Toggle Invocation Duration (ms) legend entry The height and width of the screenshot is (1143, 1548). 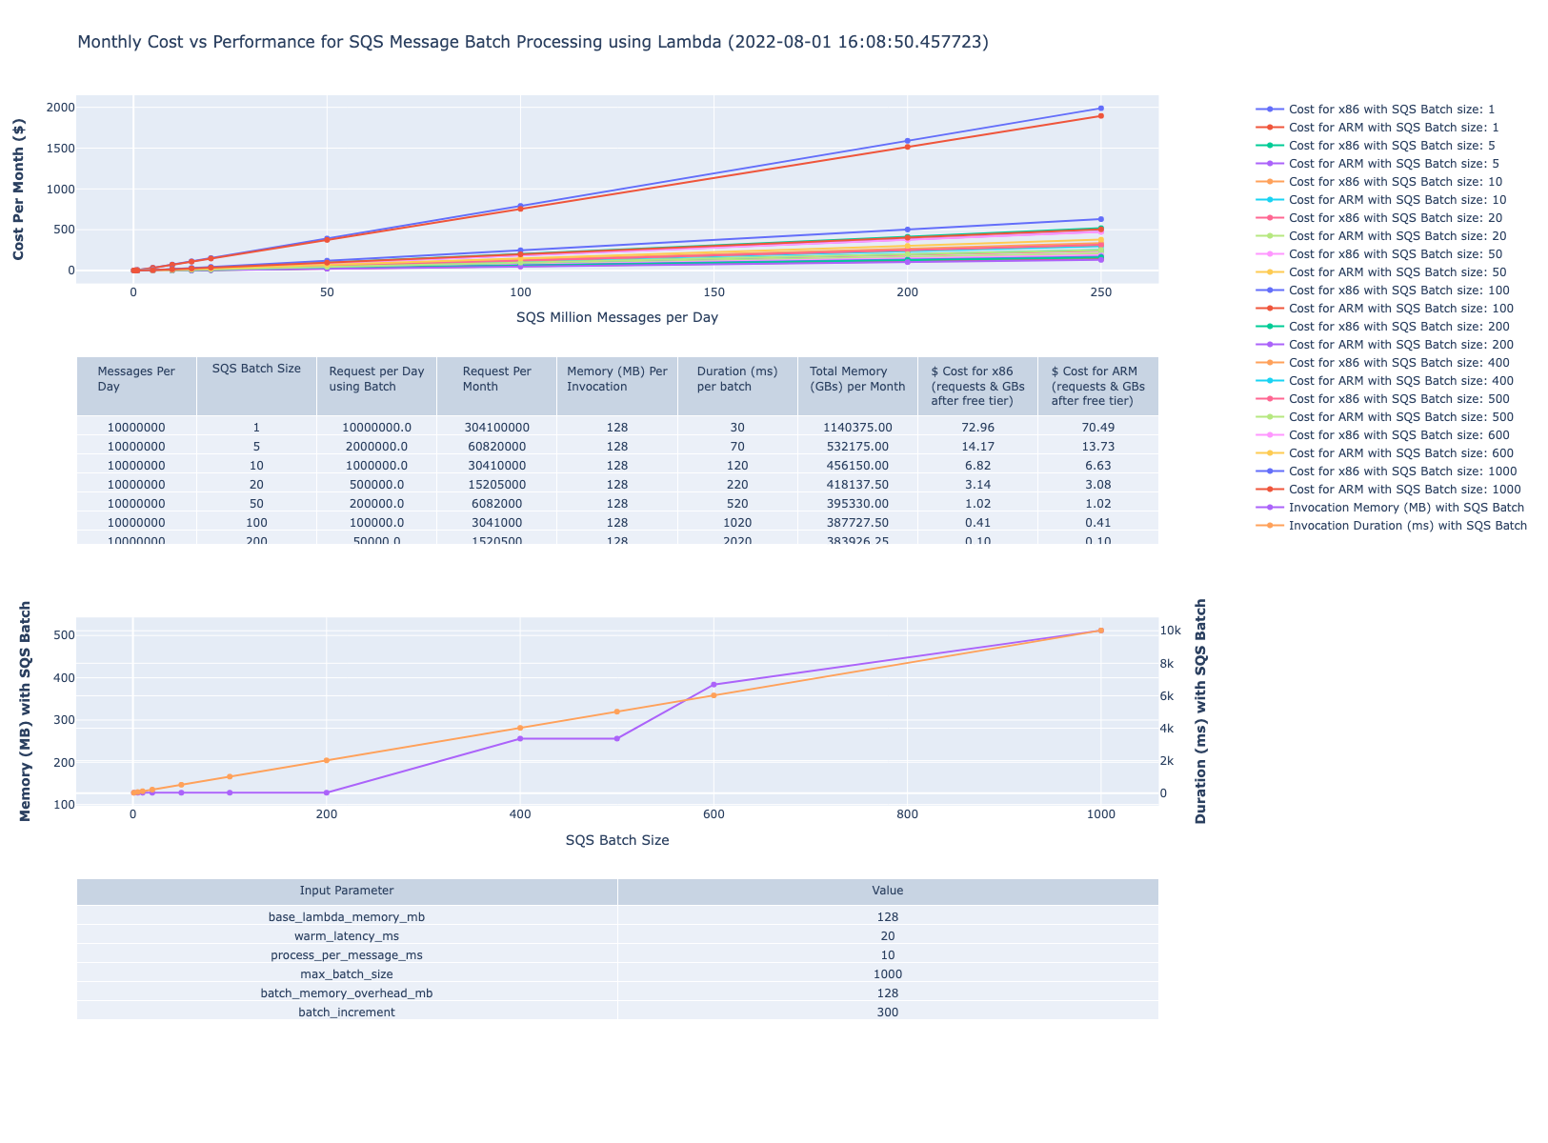(x=1390, y=526)
